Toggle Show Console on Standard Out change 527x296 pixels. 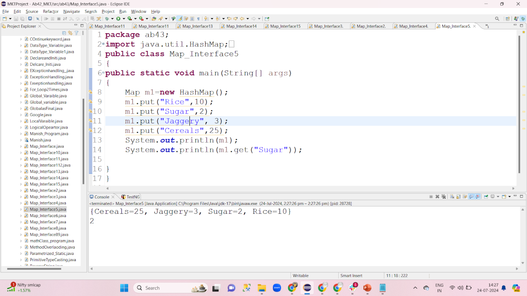[x=471, y=197]
